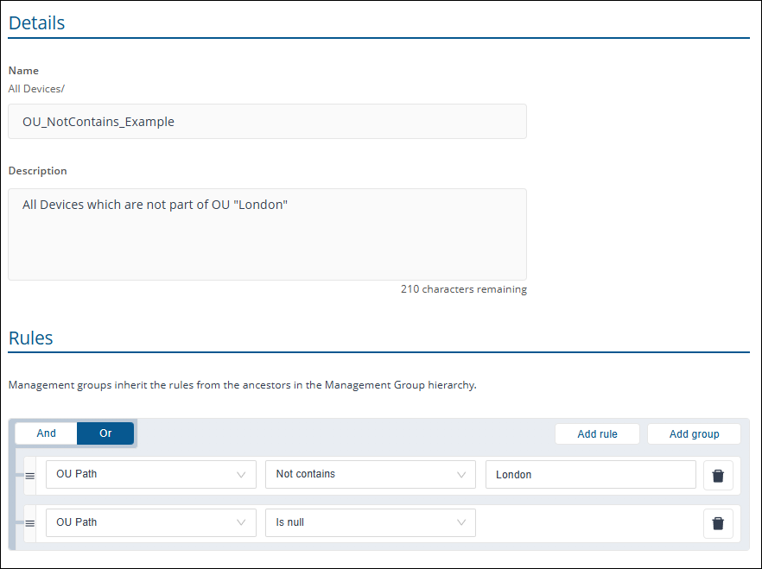Image resolution: width=762 pixels, height=569 pixels.
Task: Click the Details section heading
Action: click(x=37, y=22)
